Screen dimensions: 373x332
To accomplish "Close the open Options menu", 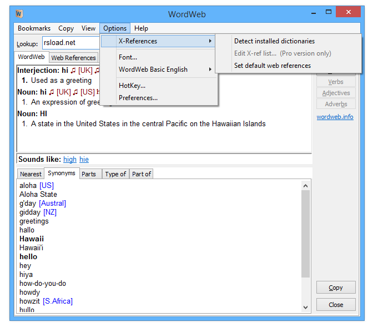I will click(x=115, y=28).
